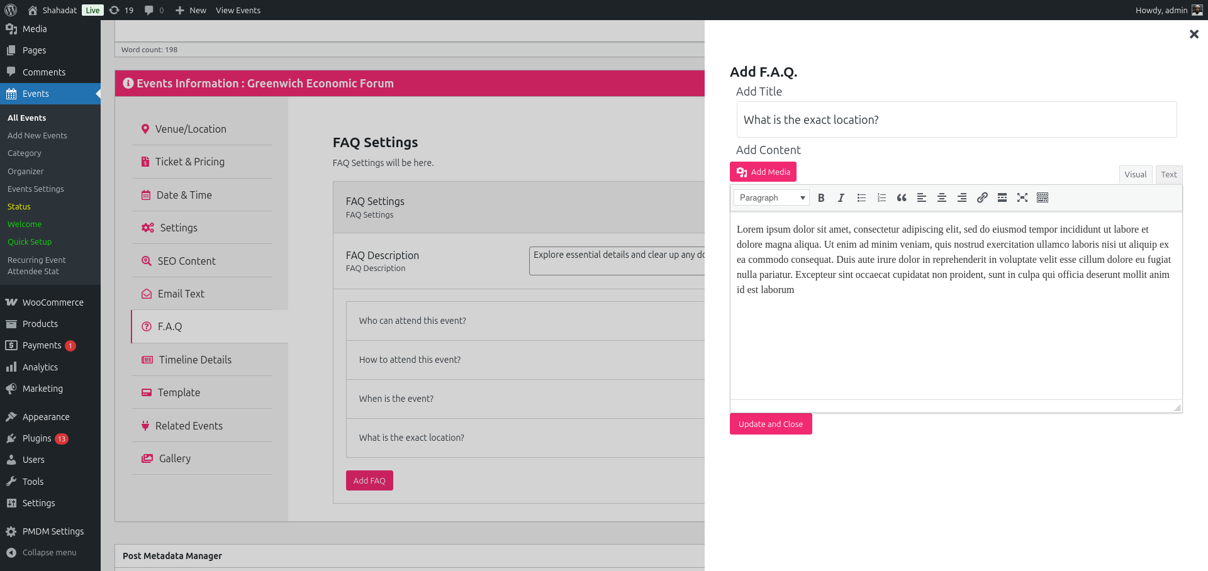Open Recurring Event Attendee Stat

[x=36, y=265]
